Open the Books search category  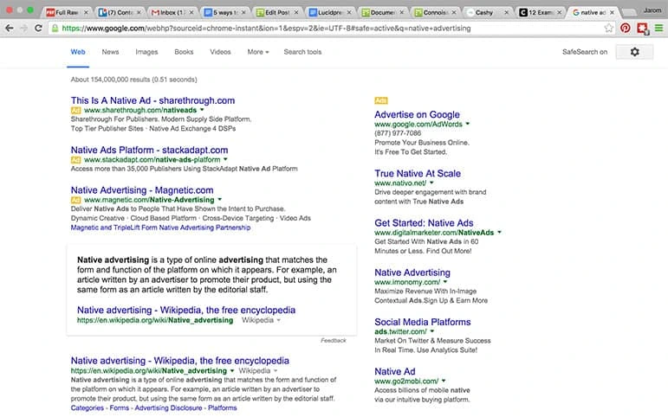tap(184, 52)
